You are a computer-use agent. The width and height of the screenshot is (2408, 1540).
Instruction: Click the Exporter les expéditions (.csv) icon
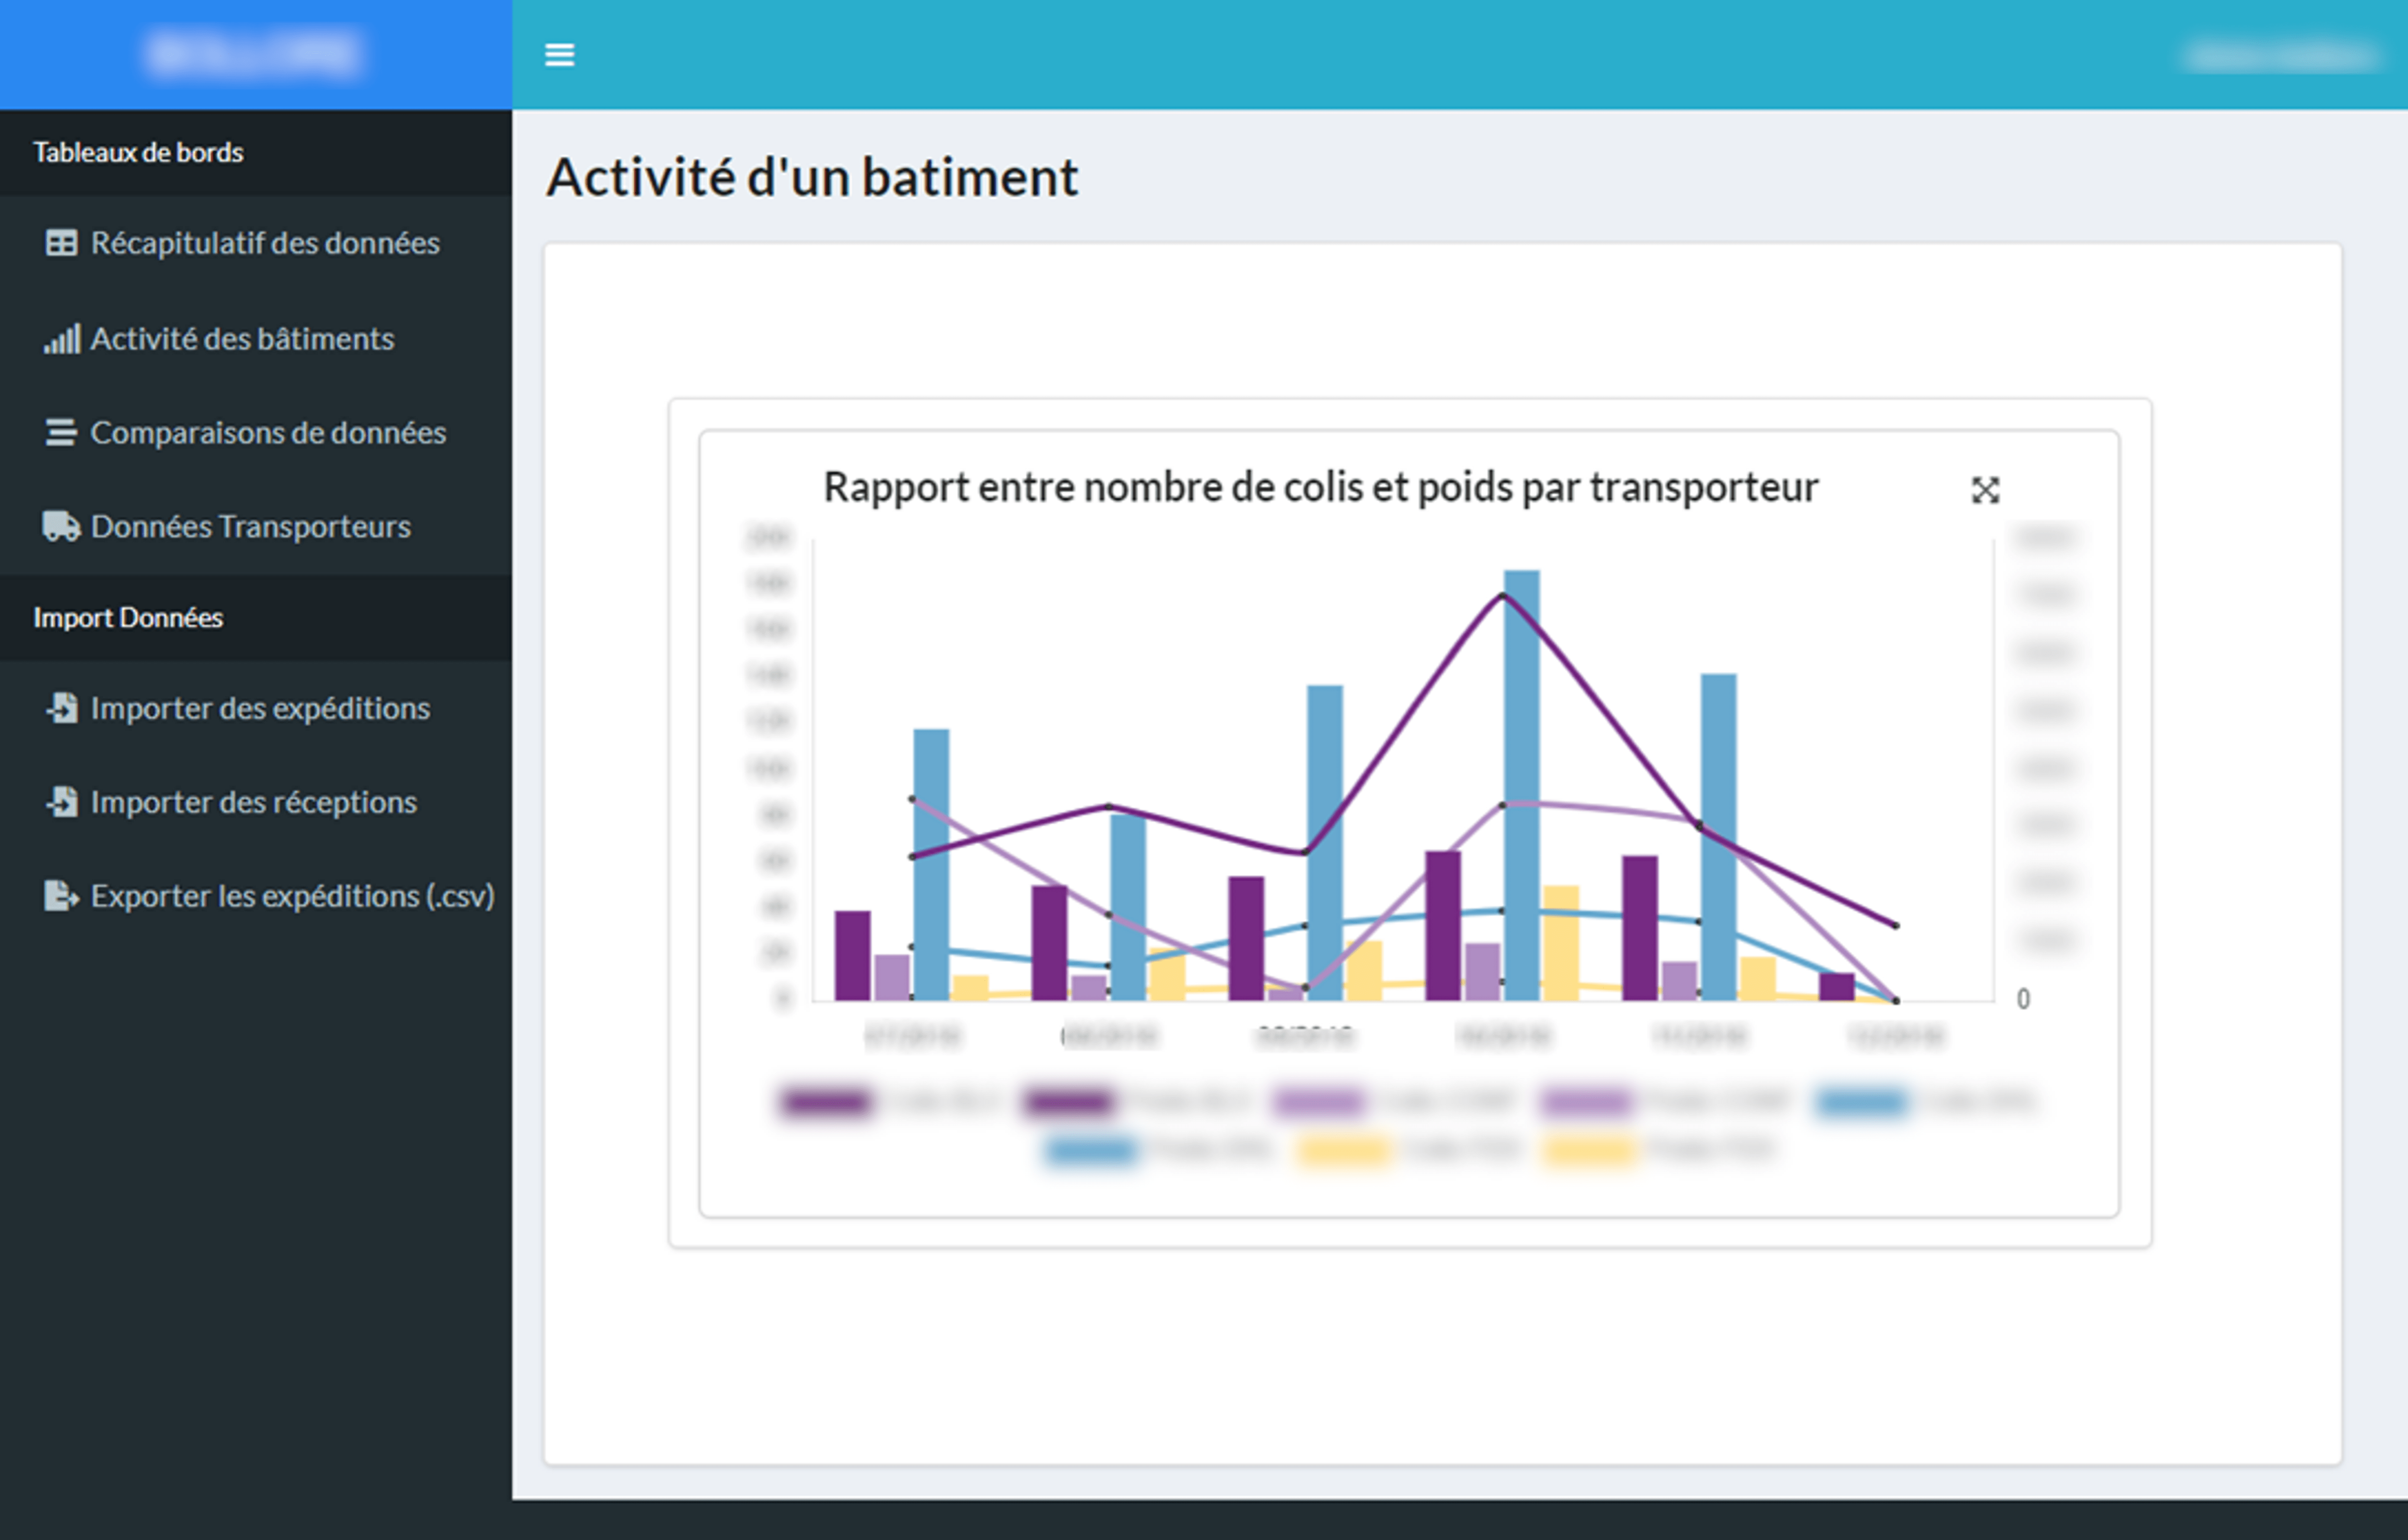pyautogui.click(x=61, y=896)
